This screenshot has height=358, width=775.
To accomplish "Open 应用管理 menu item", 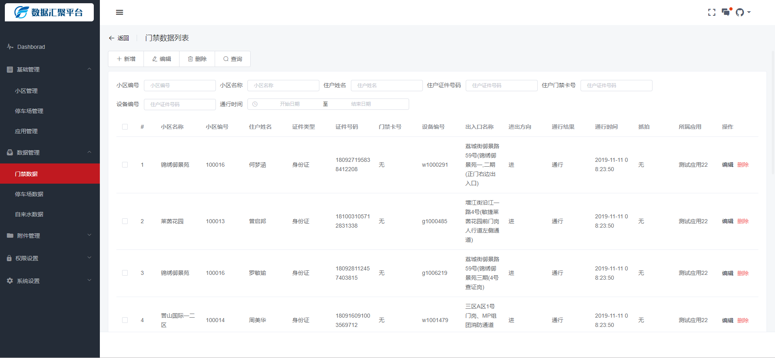I will [x=50, y=131].
